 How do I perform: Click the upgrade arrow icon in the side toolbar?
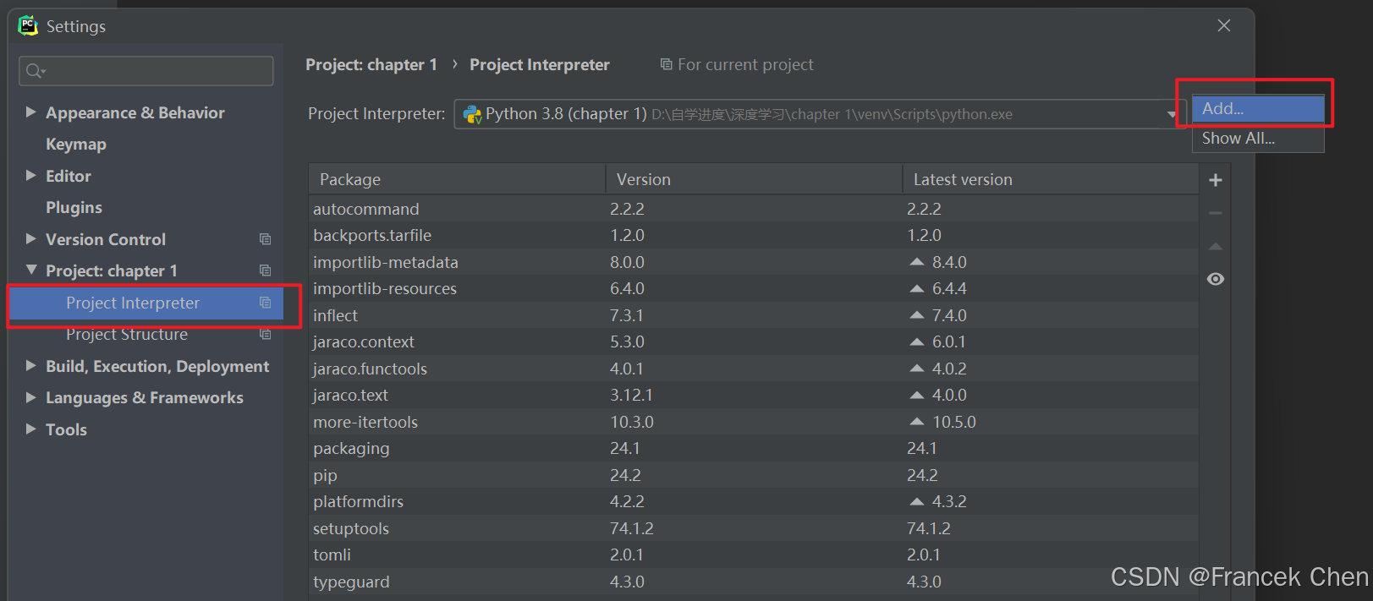coord(1216,246)
